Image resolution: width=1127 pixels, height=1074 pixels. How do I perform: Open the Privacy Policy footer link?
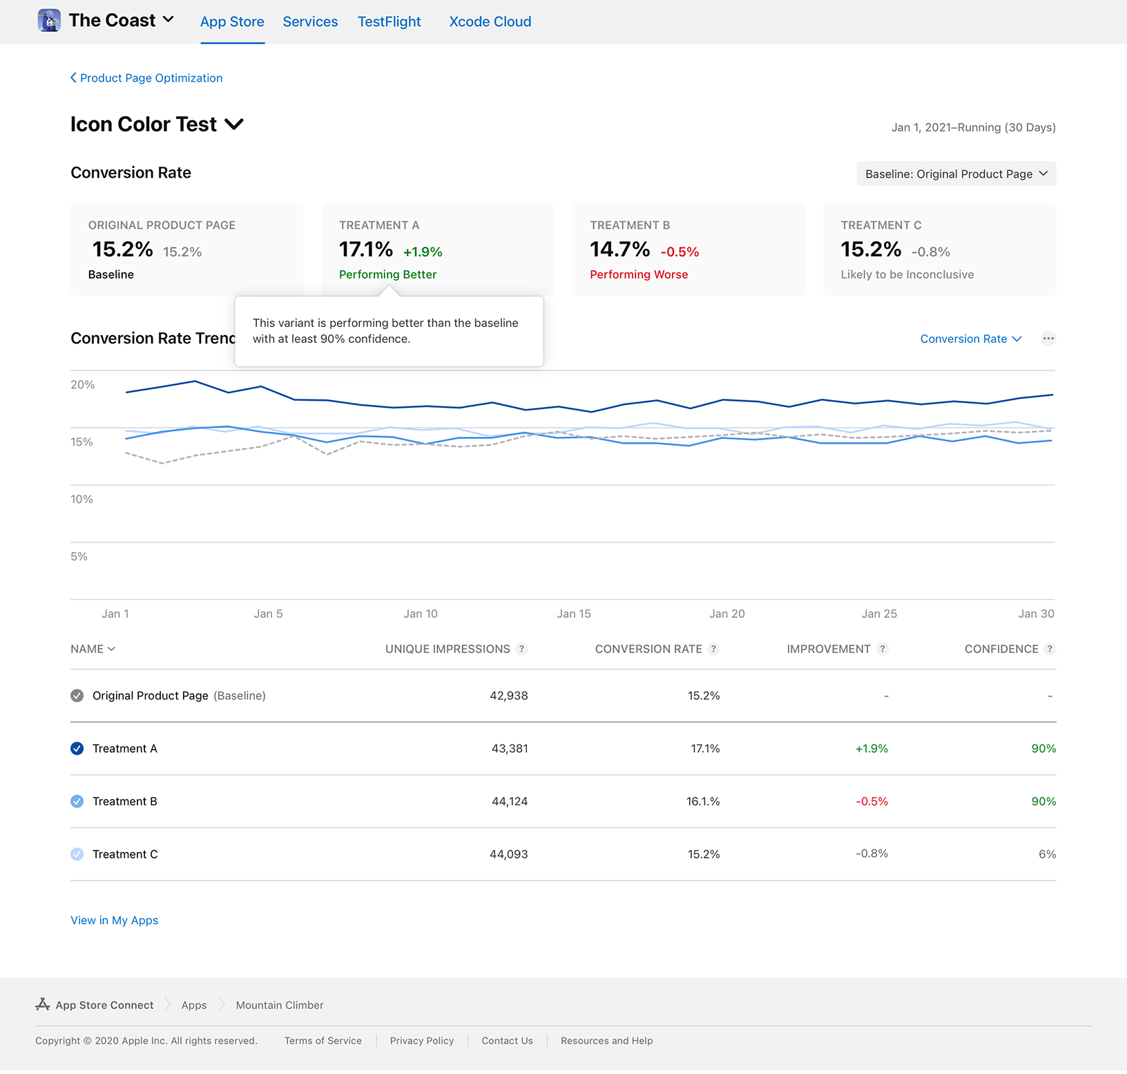pos(421,1040)
